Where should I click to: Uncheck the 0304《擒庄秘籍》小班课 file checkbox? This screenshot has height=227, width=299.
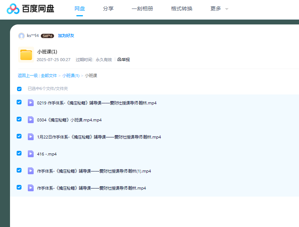pos(19,119)
